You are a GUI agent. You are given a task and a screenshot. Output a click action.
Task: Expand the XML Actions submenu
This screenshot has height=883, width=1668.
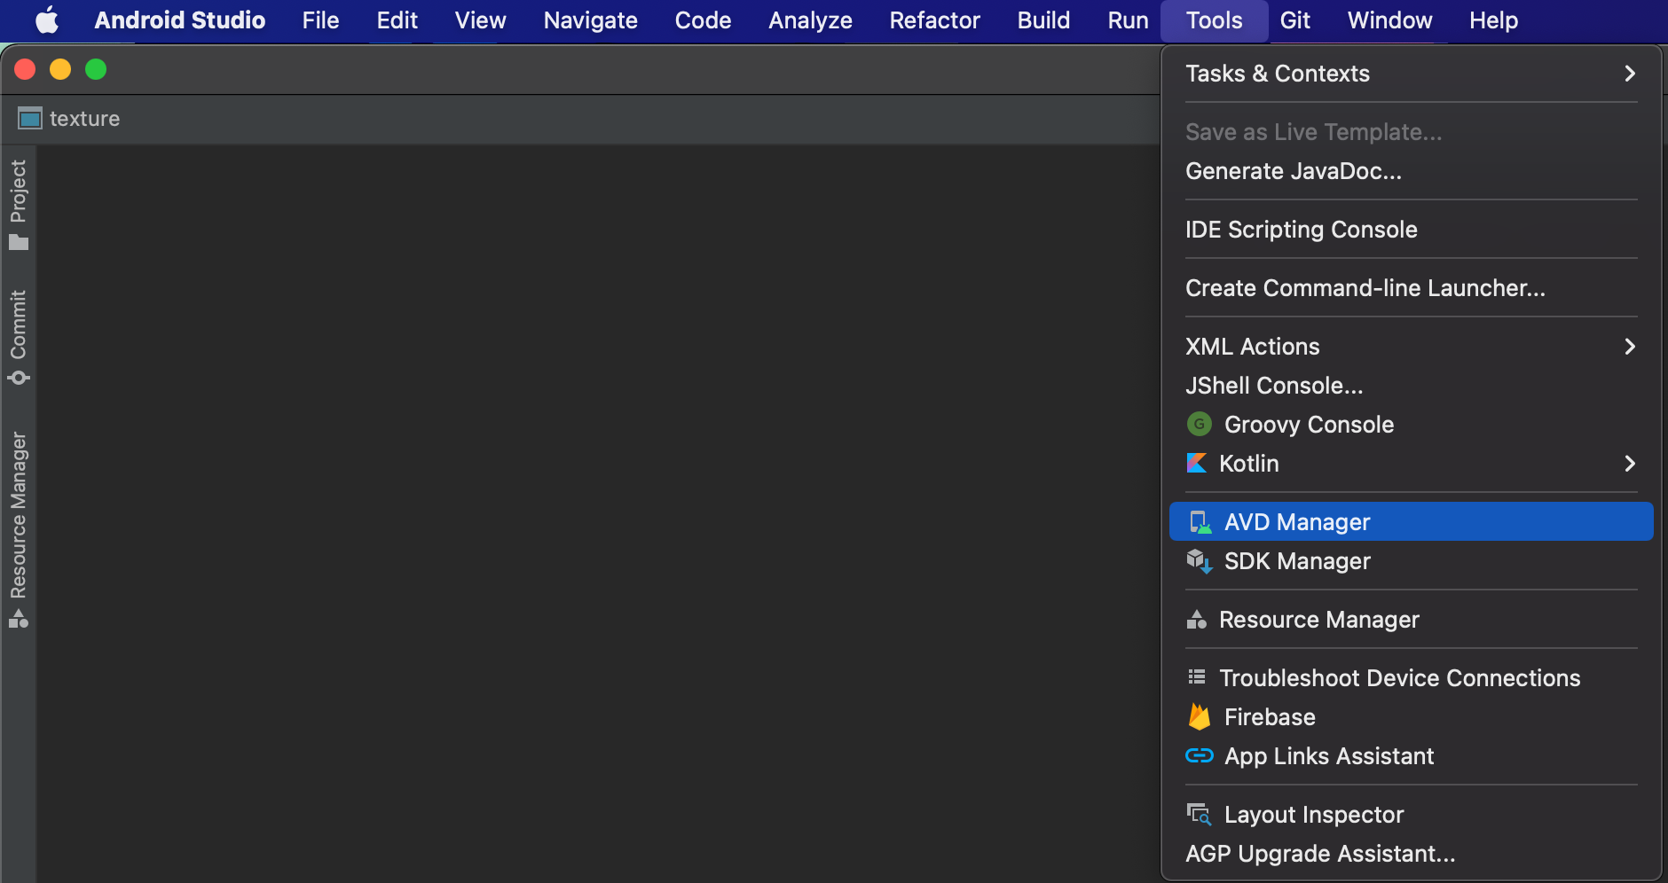click(x=1411, y=346)
